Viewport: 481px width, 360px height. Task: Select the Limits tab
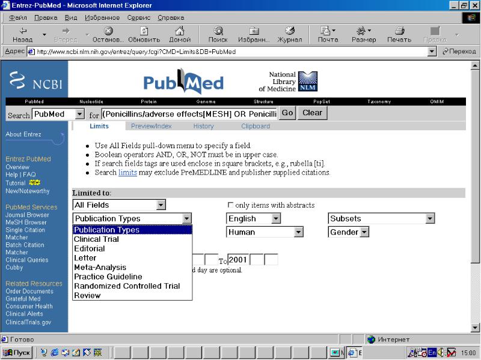(99, 126)
